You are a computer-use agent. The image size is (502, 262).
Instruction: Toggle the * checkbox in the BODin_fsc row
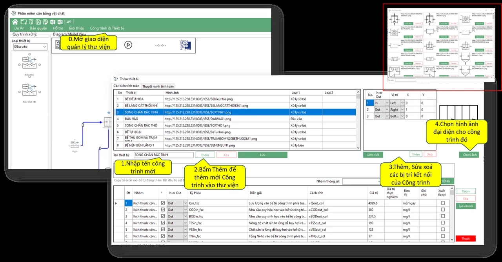click(x=163, y=216)
